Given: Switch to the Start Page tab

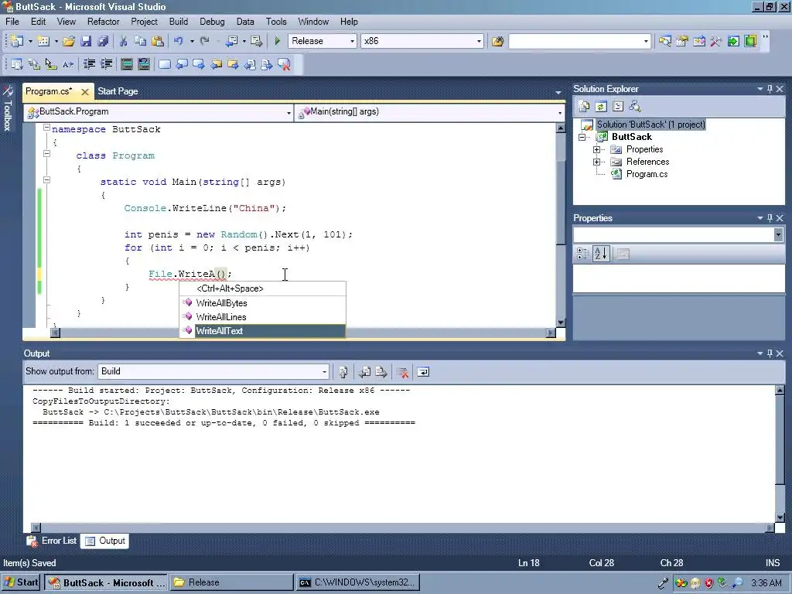Looking at the screenshot, I should tap(118, 91).
